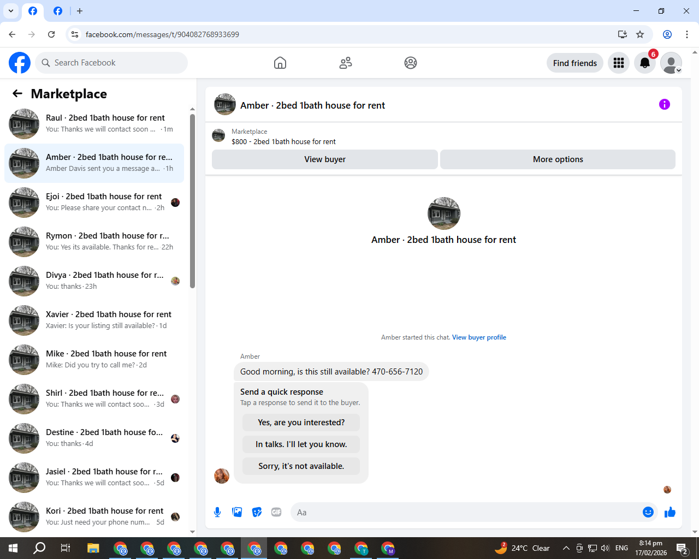Open Windows taskbar search
This screenshot has width=699, height=559.
[x=39, y=548]
